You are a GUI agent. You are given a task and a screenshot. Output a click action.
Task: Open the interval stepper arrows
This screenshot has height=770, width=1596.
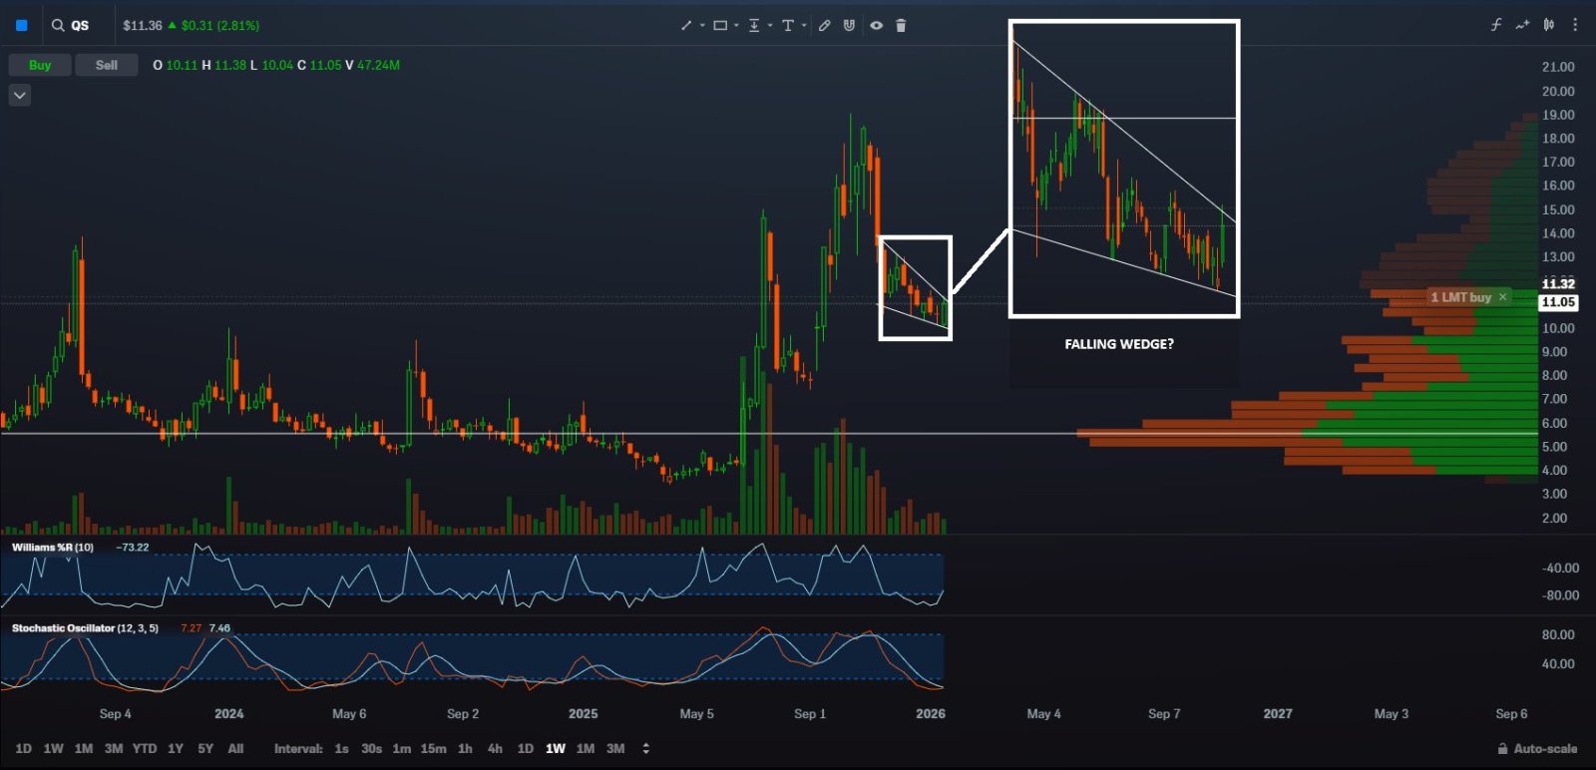pyautogui.click(x=645, y=748)
